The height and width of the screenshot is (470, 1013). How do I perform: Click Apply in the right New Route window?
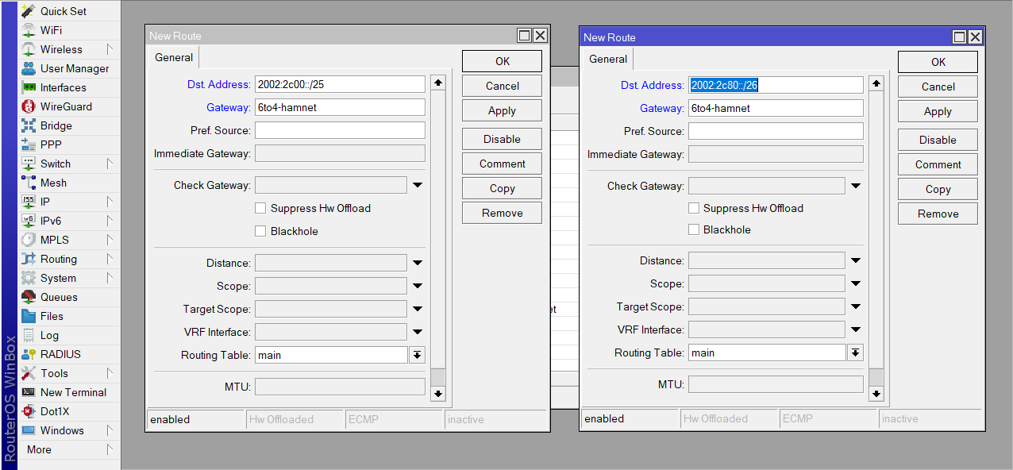click(x=938, y=111)
